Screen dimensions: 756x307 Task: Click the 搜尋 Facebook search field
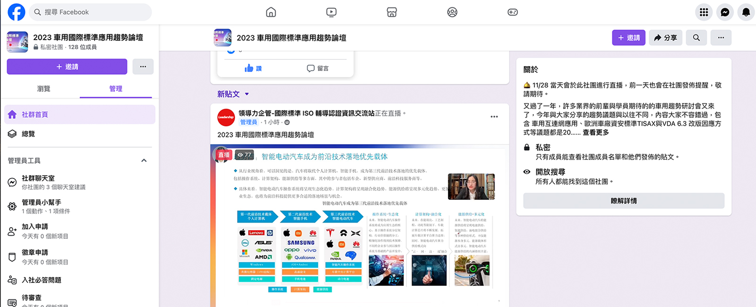tap(91, 12)
